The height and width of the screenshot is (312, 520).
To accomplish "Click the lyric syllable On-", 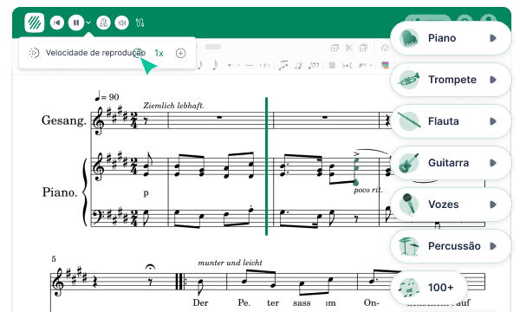I will click(371, 302).
